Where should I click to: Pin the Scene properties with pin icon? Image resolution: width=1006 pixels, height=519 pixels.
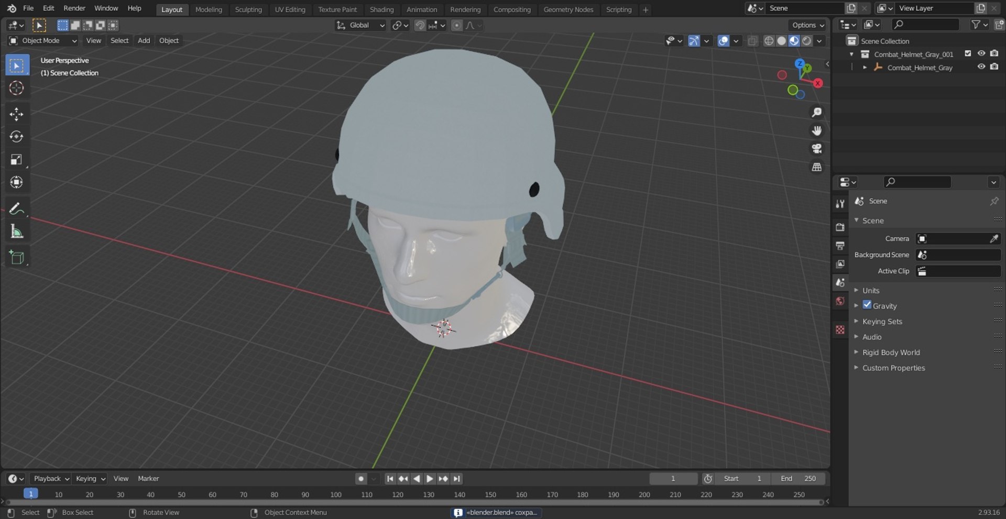994,201
